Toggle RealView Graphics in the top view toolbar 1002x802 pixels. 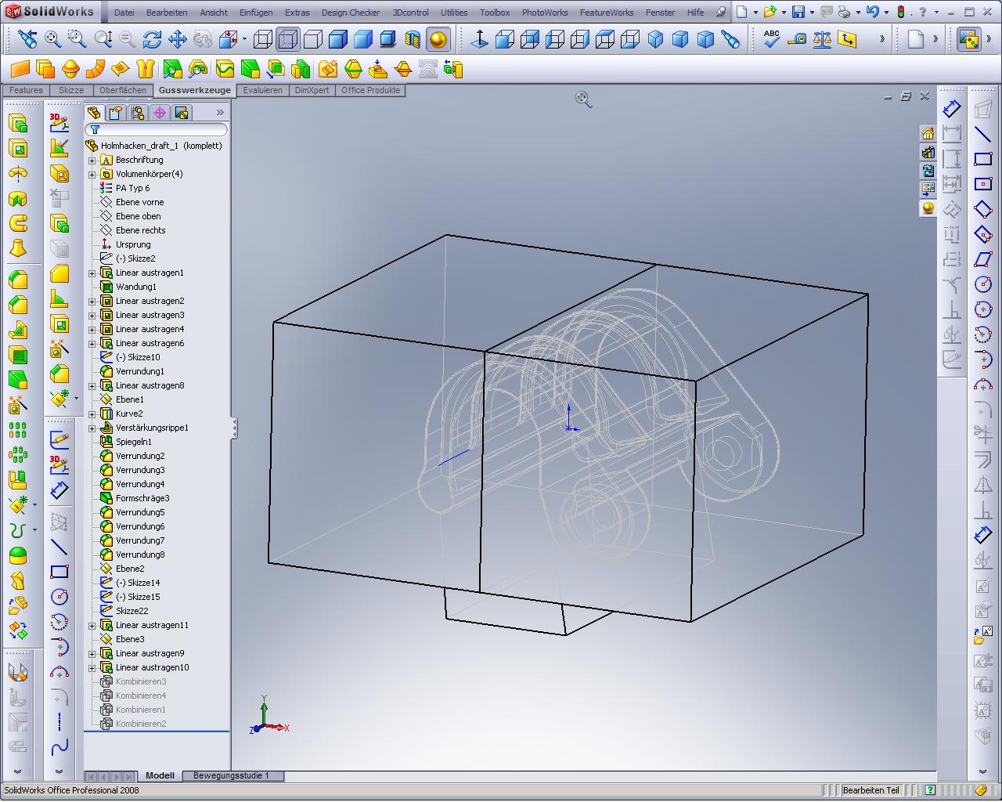coord(438,39)
